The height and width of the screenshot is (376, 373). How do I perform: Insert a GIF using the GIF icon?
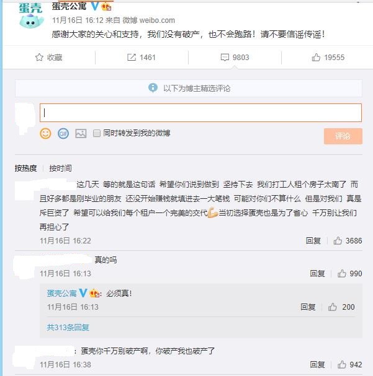tap(63, 133)
